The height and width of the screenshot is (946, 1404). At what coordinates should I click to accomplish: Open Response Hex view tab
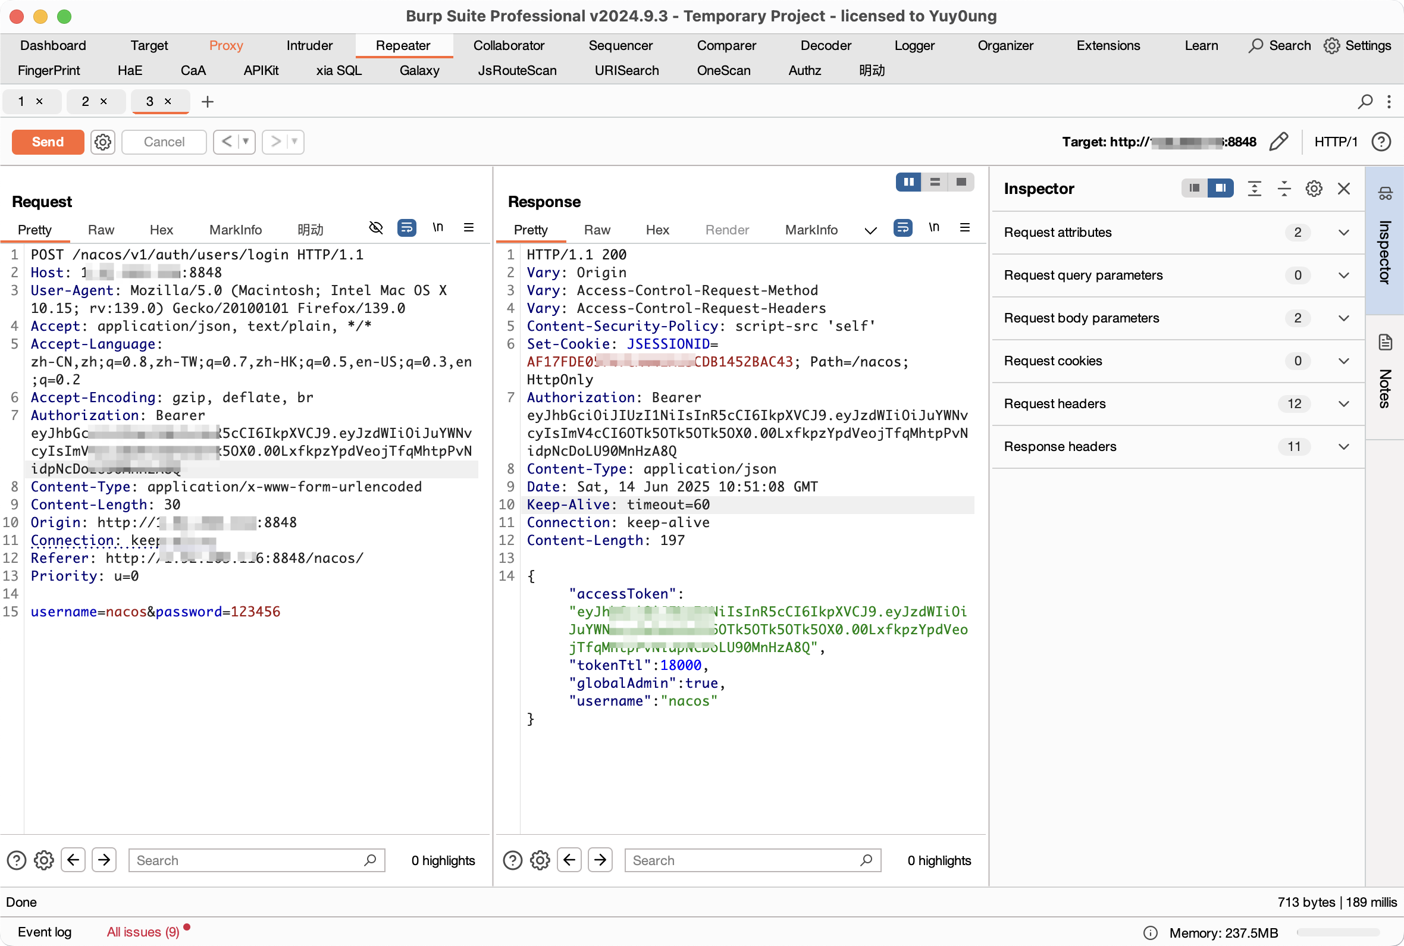tap(657, 230)
